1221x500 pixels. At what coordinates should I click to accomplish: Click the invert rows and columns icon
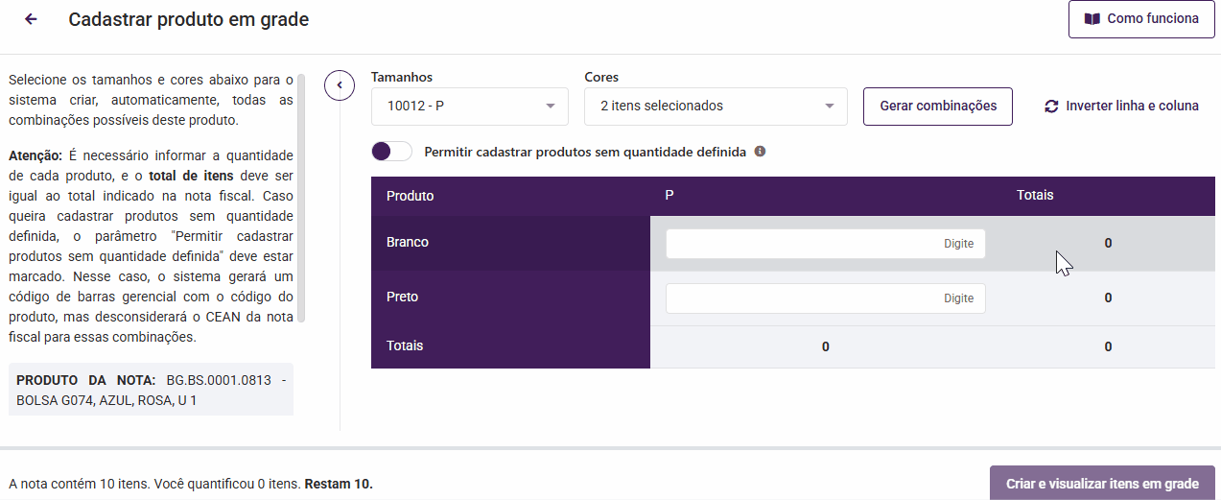[1051, 107]
